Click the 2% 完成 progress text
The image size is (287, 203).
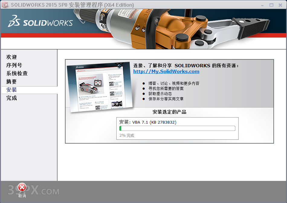coord(126,135)
